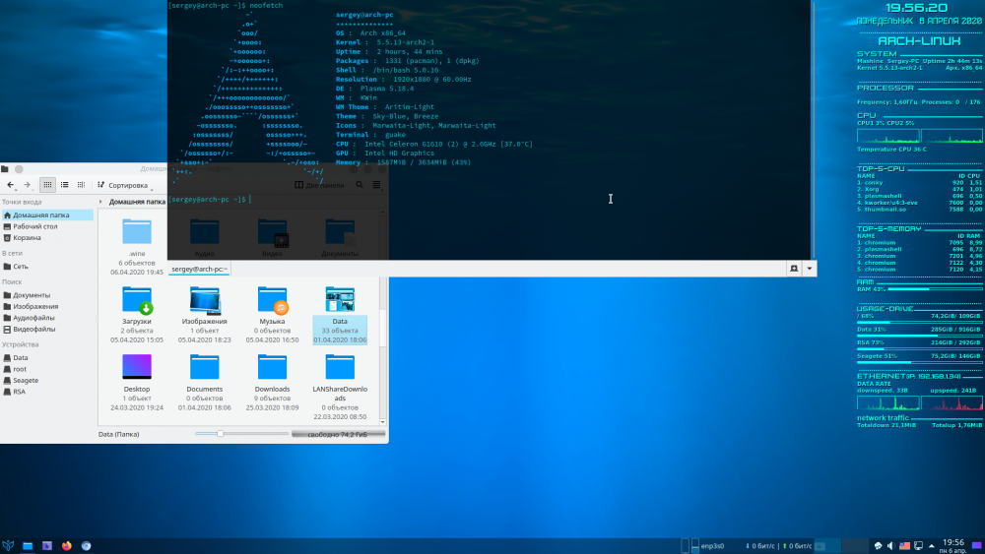Switch Dolphin to details view mode

click(81, 185)
